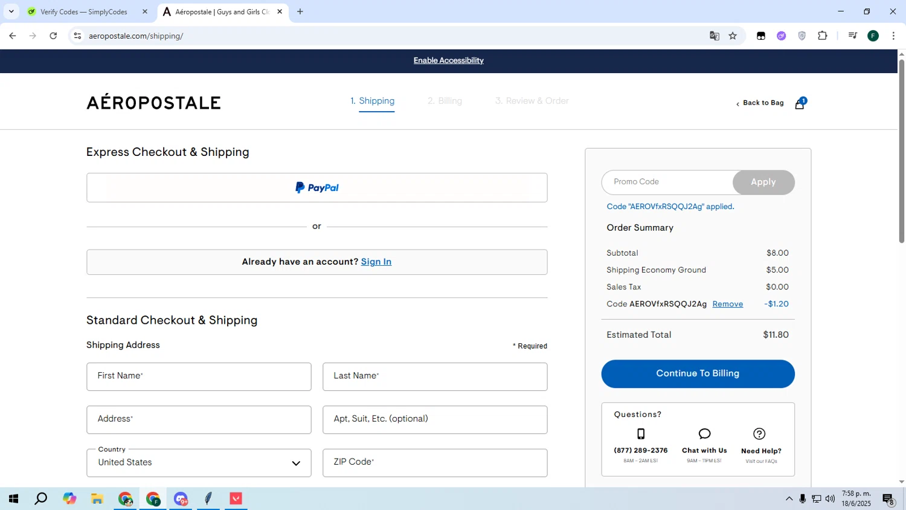906x510 pixels.
Task: Reload the page with refresh icon
Action: tap(53, 36)
